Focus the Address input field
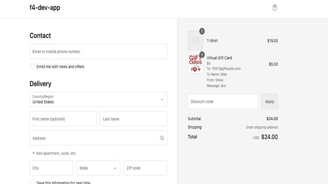 98,138
